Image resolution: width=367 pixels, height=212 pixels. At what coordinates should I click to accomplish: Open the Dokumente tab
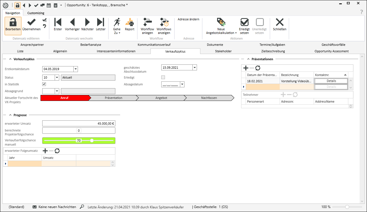(215, 45)
